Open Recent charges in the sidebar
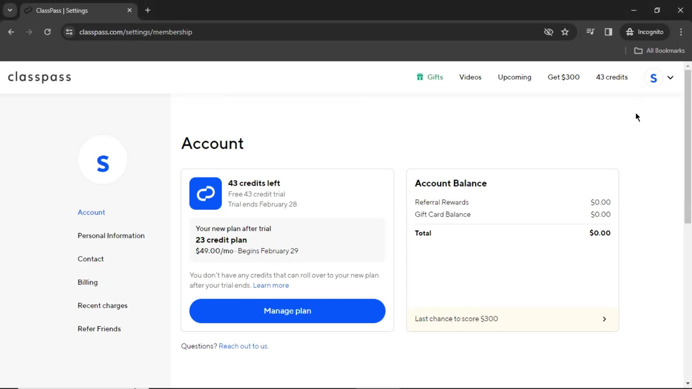The width and height of the screenshot is (692, 389). [102, 306]
